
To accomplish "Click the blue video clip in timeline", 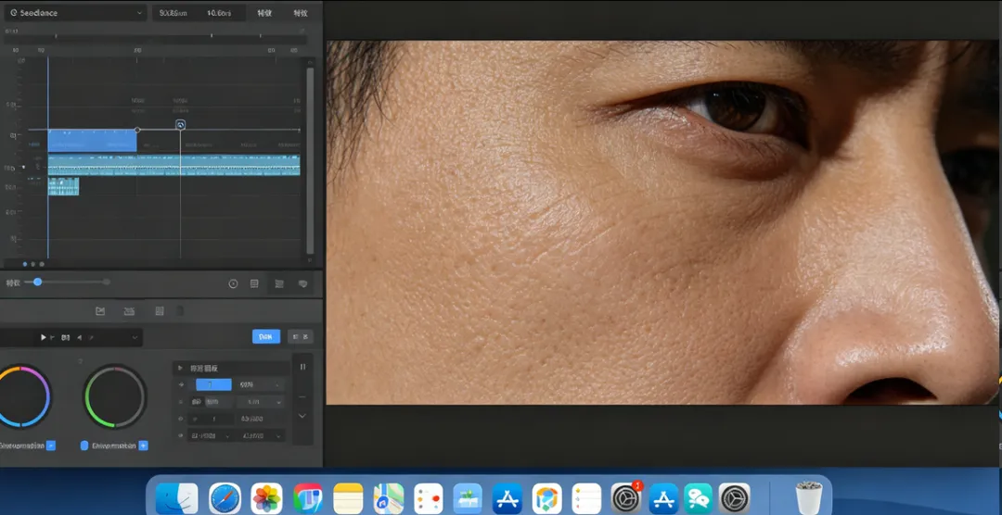I will pyautogui.click(x=92, y=141).
